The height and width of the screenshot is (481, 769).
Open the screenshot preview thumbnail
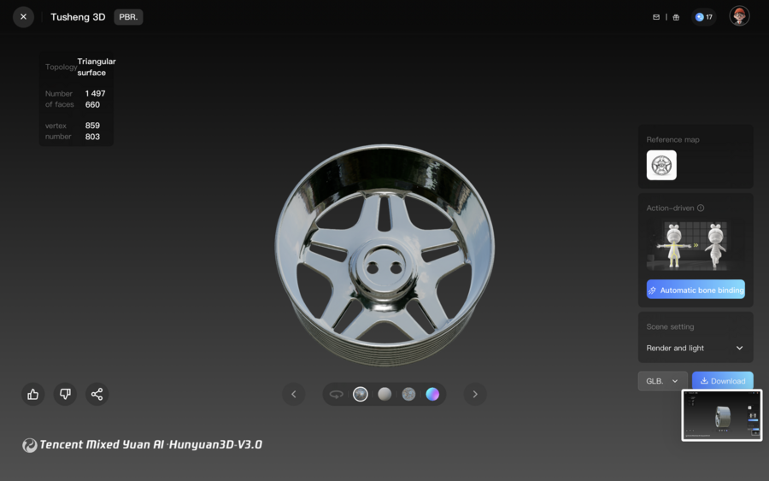pyautogui.click(x=721, y=415)
